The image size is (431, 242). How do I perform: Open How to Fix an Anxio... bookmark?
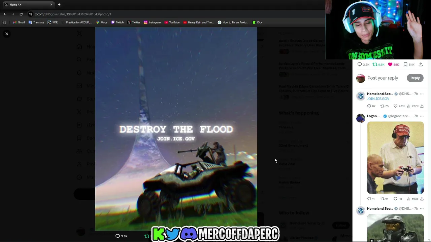pos(233,22)
